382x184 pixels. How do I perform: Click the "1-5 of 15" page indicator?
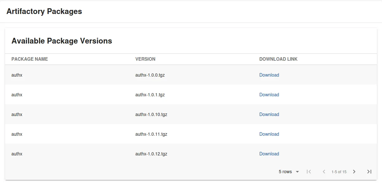tap(339, 172)
